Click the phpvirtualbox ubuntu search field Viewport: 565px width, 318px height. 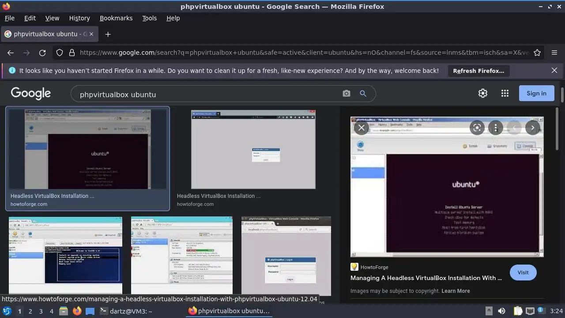tap(207, 94)
